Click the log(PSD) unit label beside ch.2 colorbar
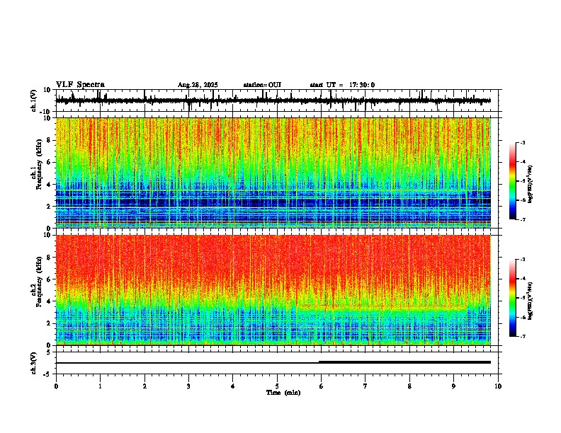Image resolution: width=561 pixels, height=433 pixels. [x=530, y=301]
